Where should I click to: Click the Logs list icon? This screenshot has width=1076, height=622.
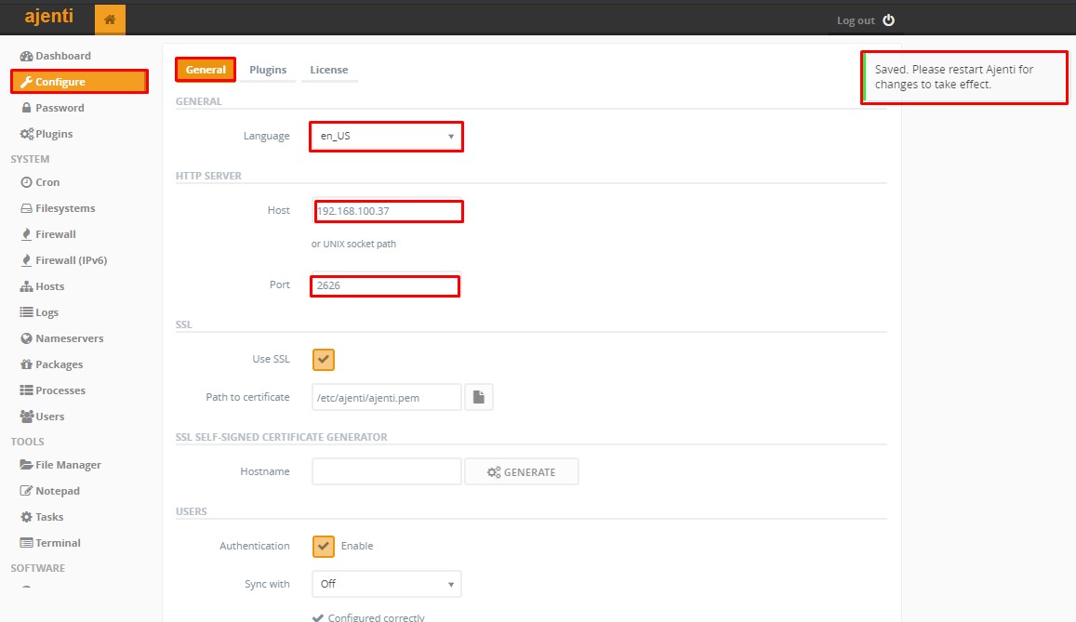coord(26,312)
